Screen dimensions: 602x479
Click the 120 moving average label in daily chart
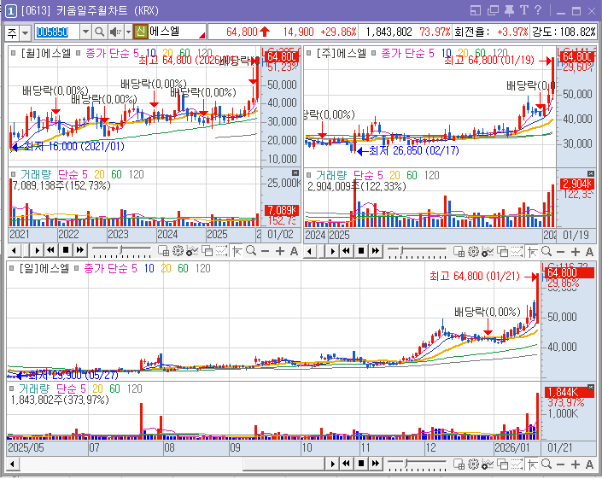tap(202, 268)
